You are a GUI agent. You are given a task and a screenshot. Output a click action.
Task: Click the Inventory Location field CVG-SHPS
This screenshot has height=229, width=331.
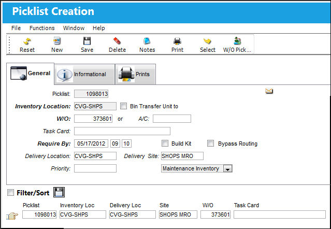coord(95,106)
